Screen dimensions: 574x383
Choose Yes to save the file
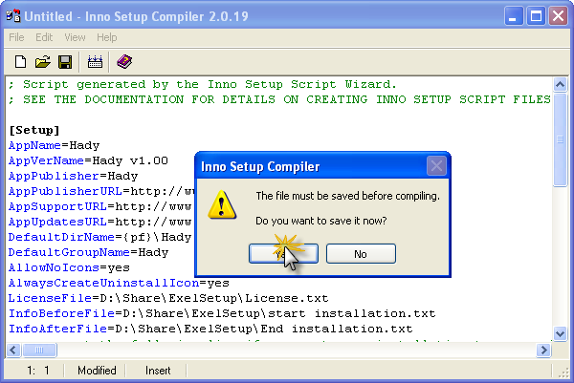click(283, 254)
